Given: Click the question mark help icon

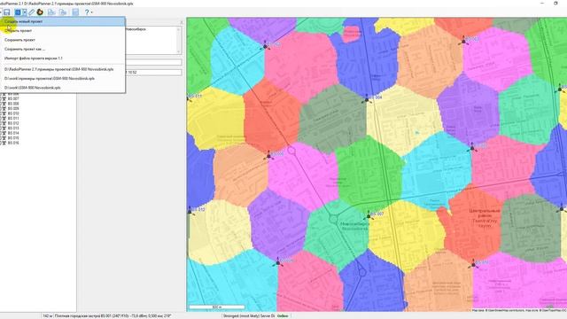Looking at the screenshot, I should (87, 12).
